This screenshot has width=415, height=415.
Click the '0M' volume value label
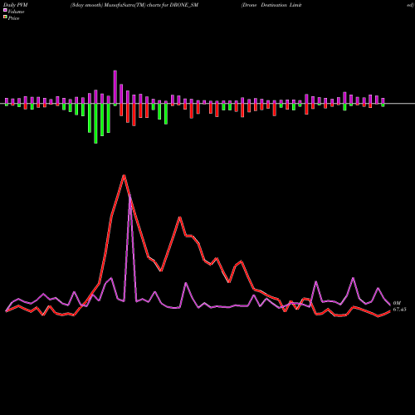click(397, 303)
